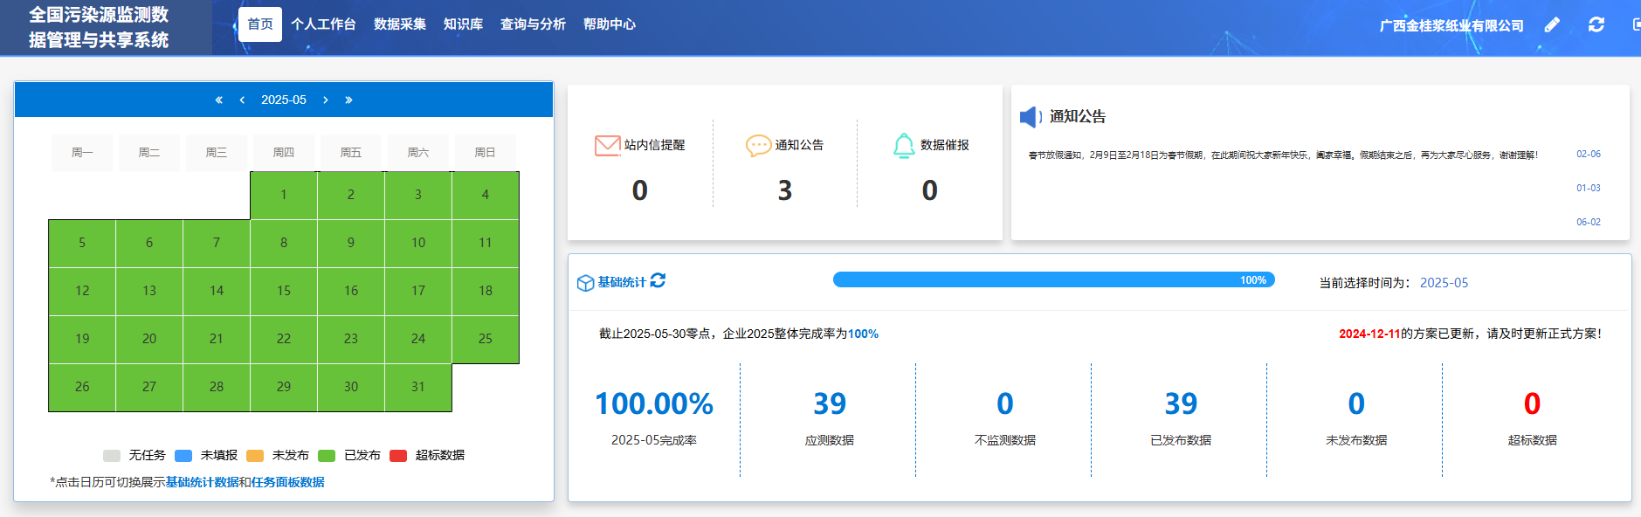Refresh the 基础统计 statistics panel
The width and height of the screenshot is (1641, 517).
point(658,280)
